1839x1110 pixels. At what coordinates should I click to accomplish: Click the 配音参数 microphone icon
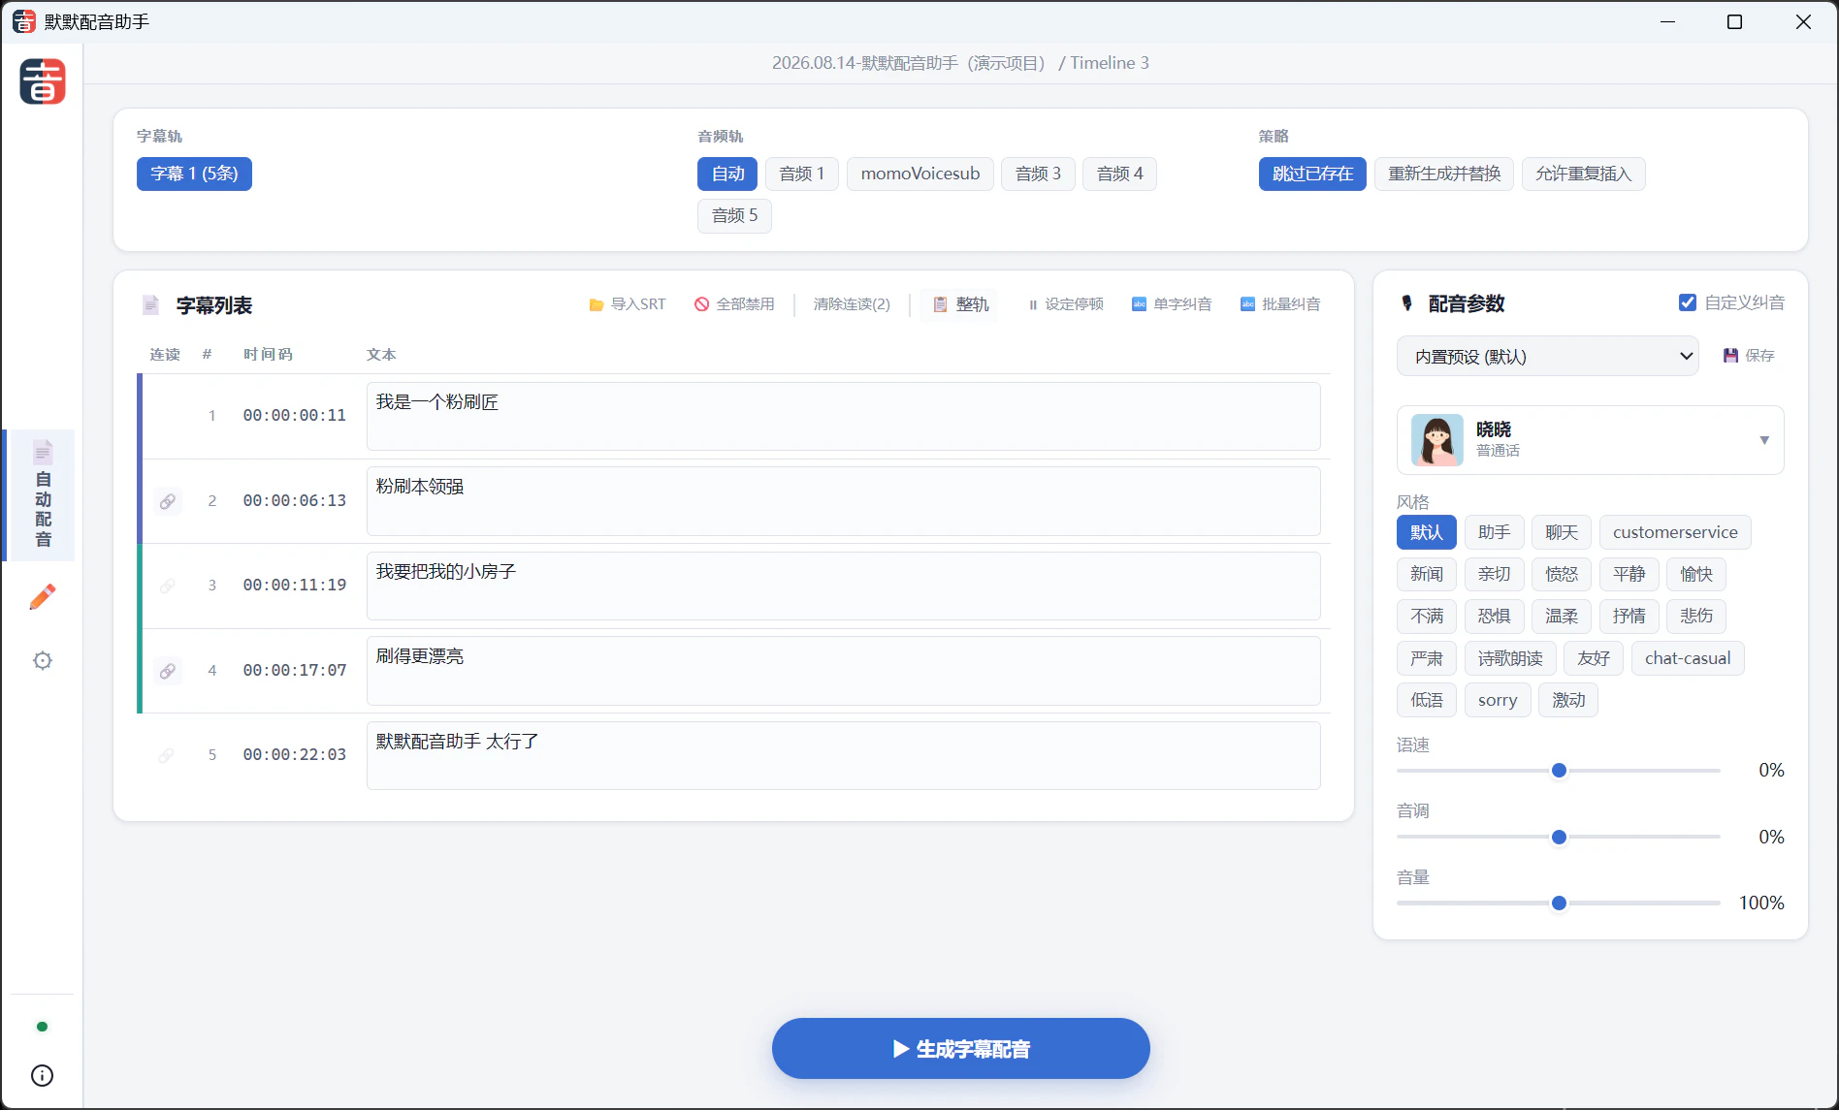coord(1406,303)
